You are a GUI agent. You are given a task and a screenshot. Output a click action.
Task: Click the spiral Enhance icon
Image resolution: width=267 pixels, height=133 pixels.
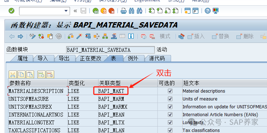click(x=59, y=36)
